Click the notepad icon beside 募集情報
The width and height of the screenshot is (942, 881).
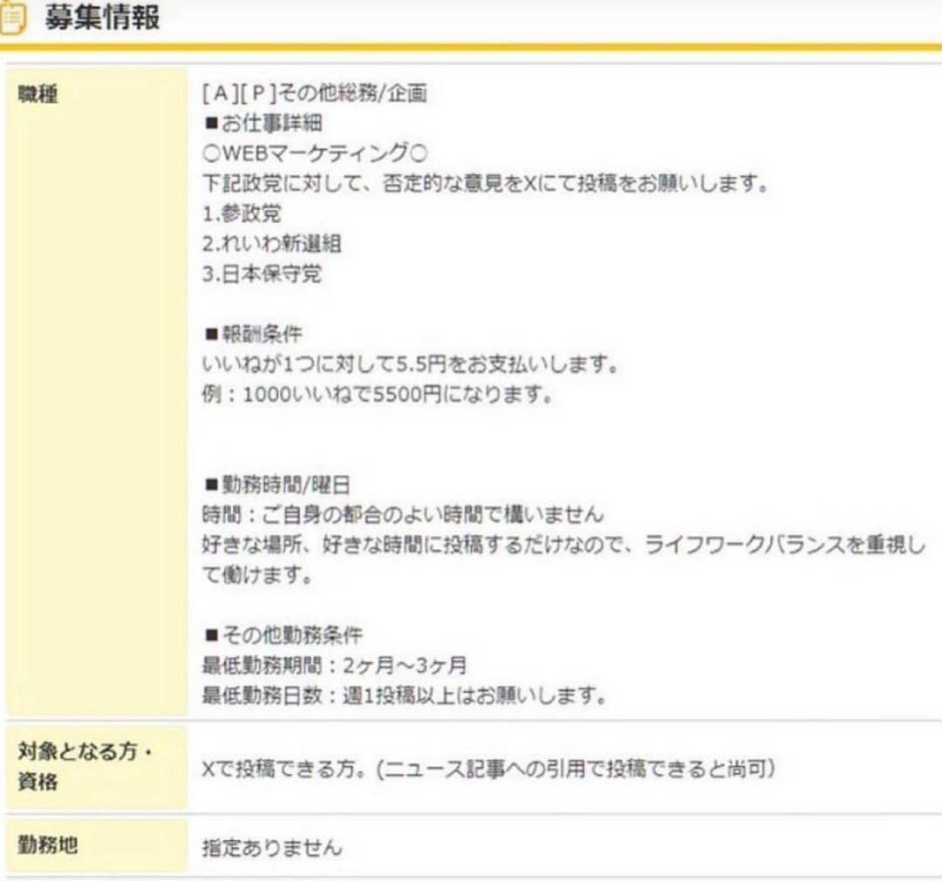12,18
